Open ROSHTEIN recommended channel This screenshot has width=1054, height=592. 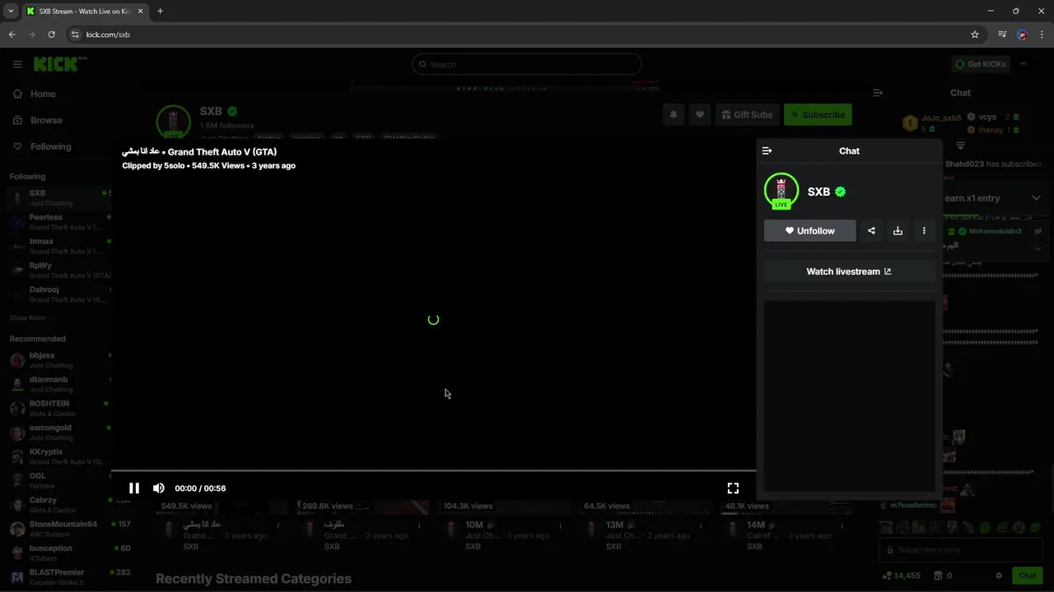coord(56,409)
